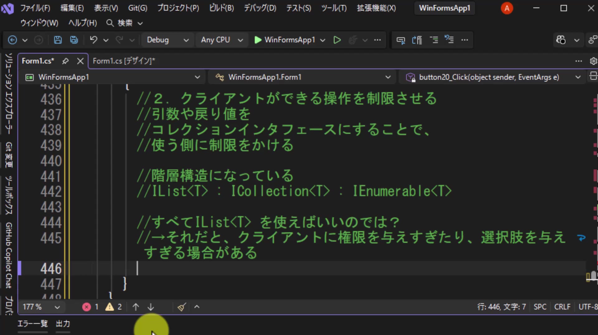Open the ツールボックス side tab

pos(9,196)
